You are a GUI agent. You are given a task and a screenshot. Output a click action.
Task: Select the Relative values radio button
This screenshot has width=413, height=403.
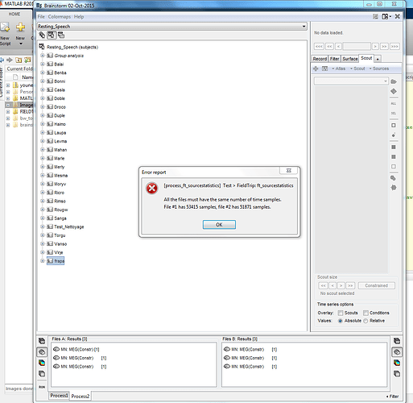click(x=366, y=321)
